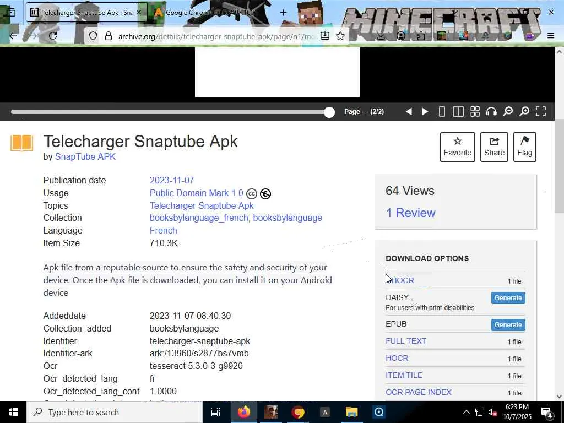564x423 pixels.
Task: Open the tracking protection shield icon
Action: 93,36
